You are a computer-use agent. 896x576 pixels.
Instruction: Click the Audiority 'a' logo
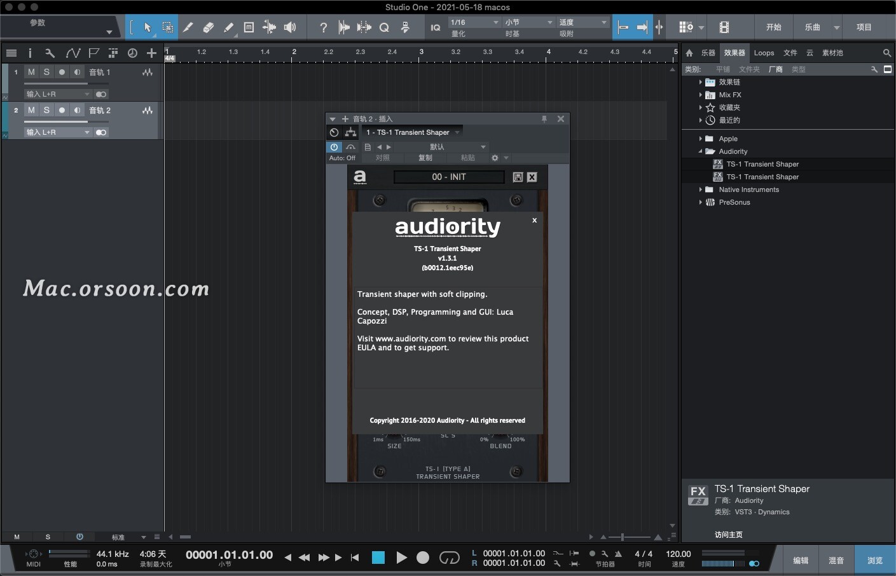[360, 177]
